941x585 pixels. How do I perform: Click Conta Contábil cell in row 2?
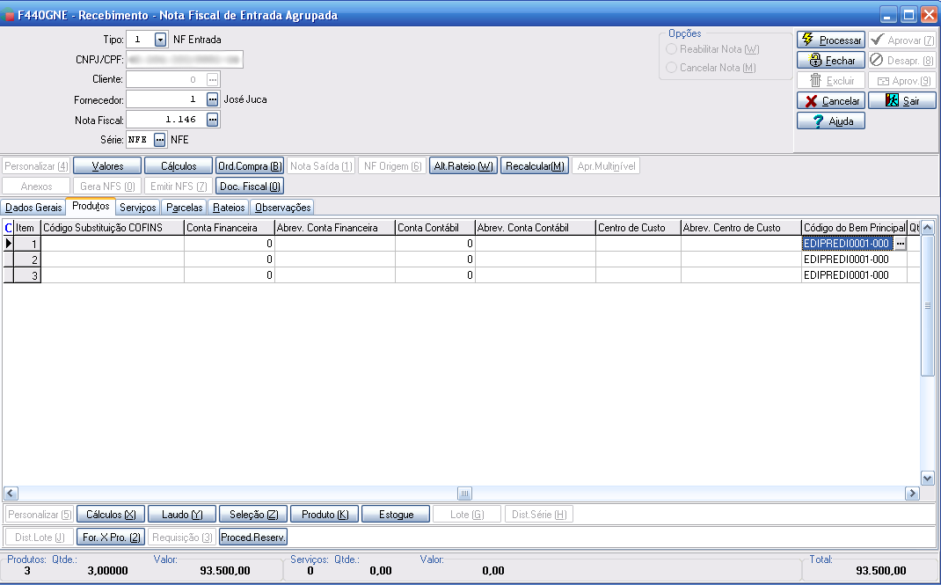(435, 260)
